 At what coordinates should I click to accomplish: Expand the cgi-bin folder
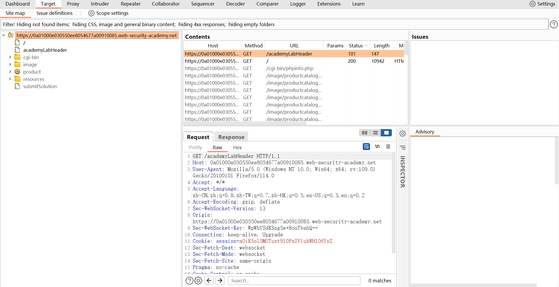click(x=10, y=57)
